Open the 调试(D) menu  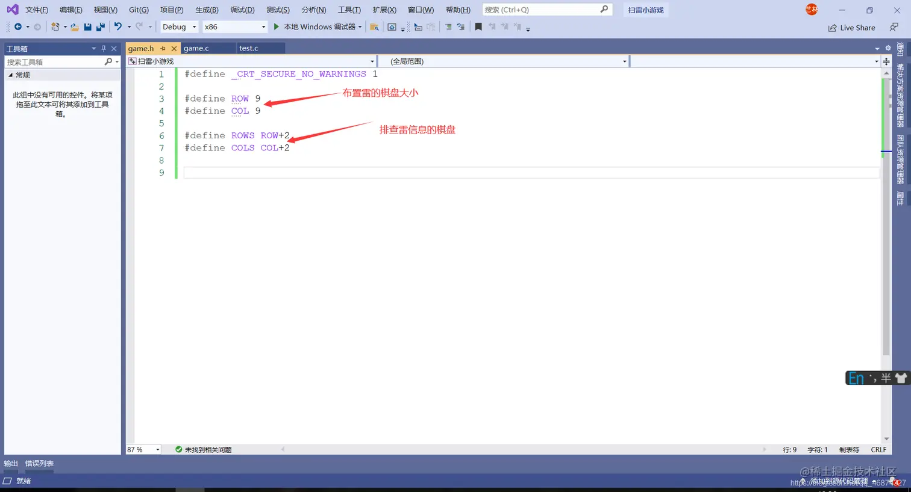(x=242, y=10)
